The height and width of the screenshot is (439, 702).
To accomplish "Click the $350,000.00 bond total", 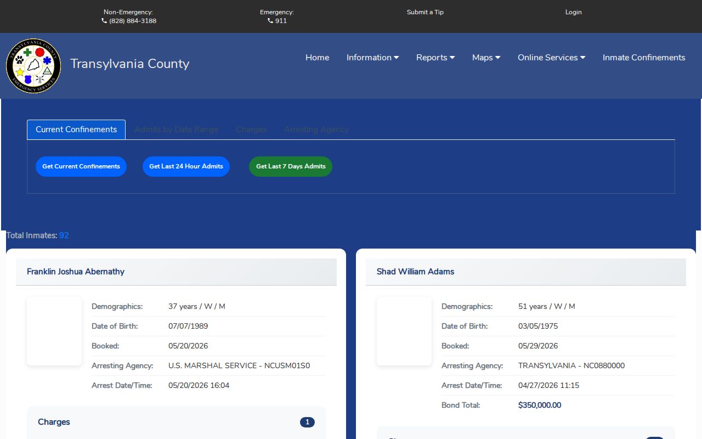I will coord(540,406).
